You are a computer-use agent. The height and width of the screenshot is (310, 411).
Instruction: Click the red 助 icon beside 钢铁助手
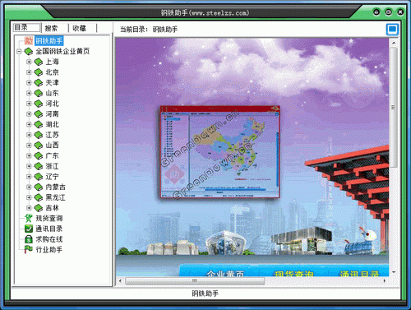(x=29, y=41)
